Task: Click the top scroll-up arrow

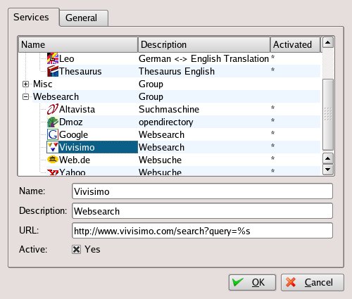Action: point(328,42)
